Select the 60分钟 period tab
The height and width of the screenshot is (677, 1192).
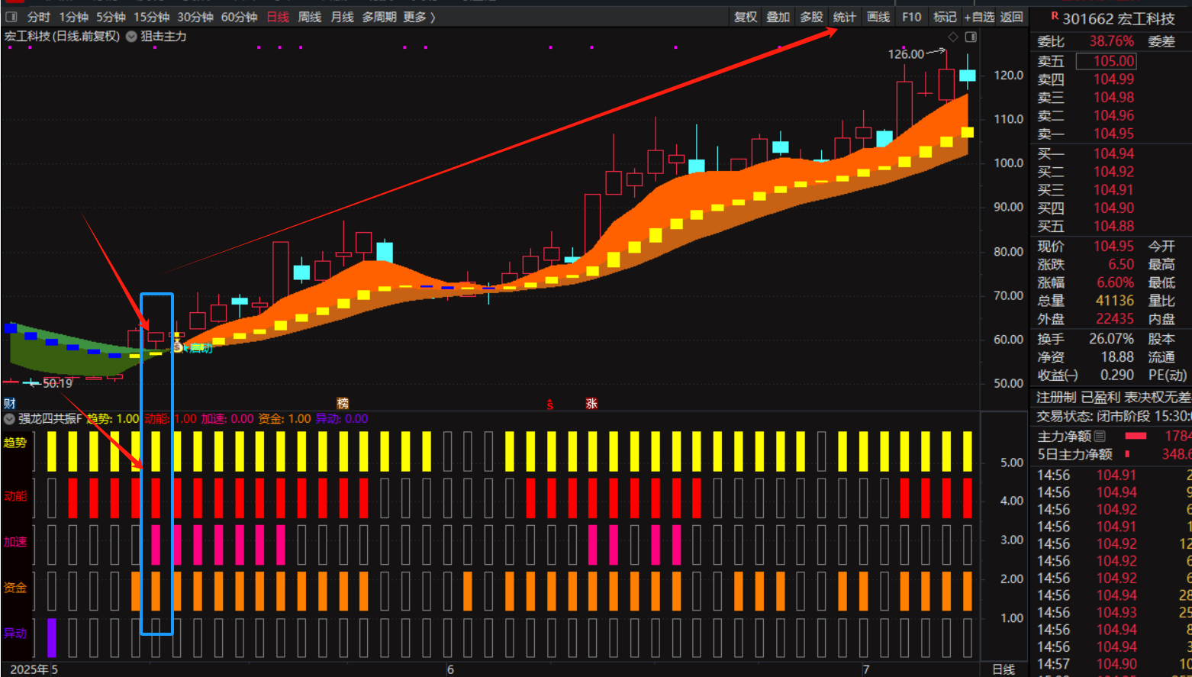(x=239, y=17)
